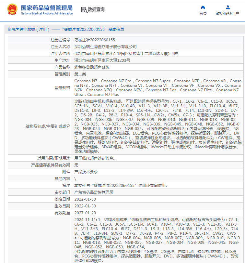Select the 备注 label cell
Viewport: 245px width, 263px height.
[x=40, y=186]
